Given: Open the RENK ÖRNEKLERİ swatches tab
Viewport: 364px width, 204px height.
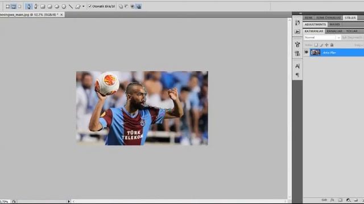Looking at the screenshot, I should pyautogui.click(x=329, y=18).
